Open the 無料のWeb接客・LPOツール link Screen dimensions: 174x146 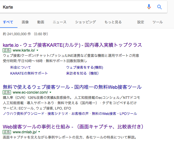coord(114,113)
